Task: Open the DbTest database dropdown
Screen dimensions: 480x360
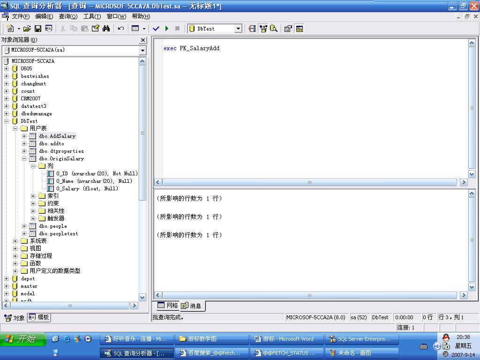Action: click(x=238, y=29)
